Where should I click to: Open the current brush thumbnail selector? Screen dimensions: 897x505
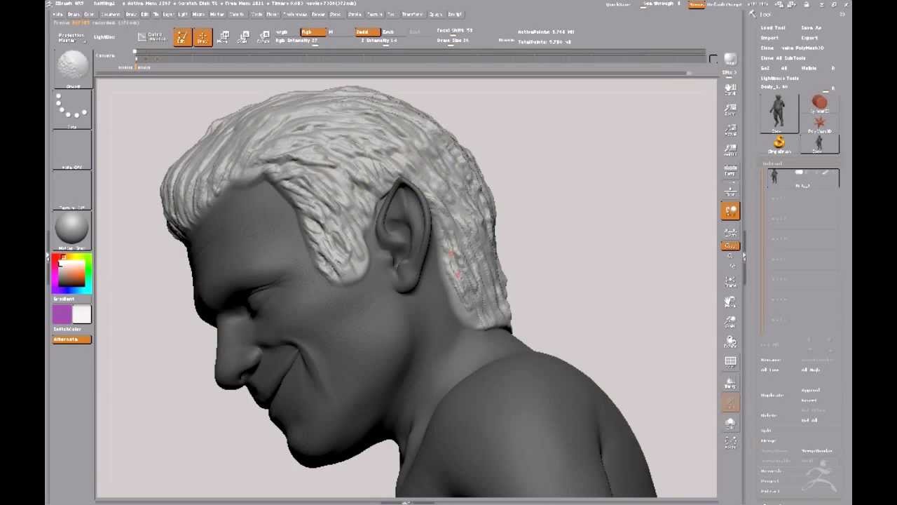click(72, 69)
